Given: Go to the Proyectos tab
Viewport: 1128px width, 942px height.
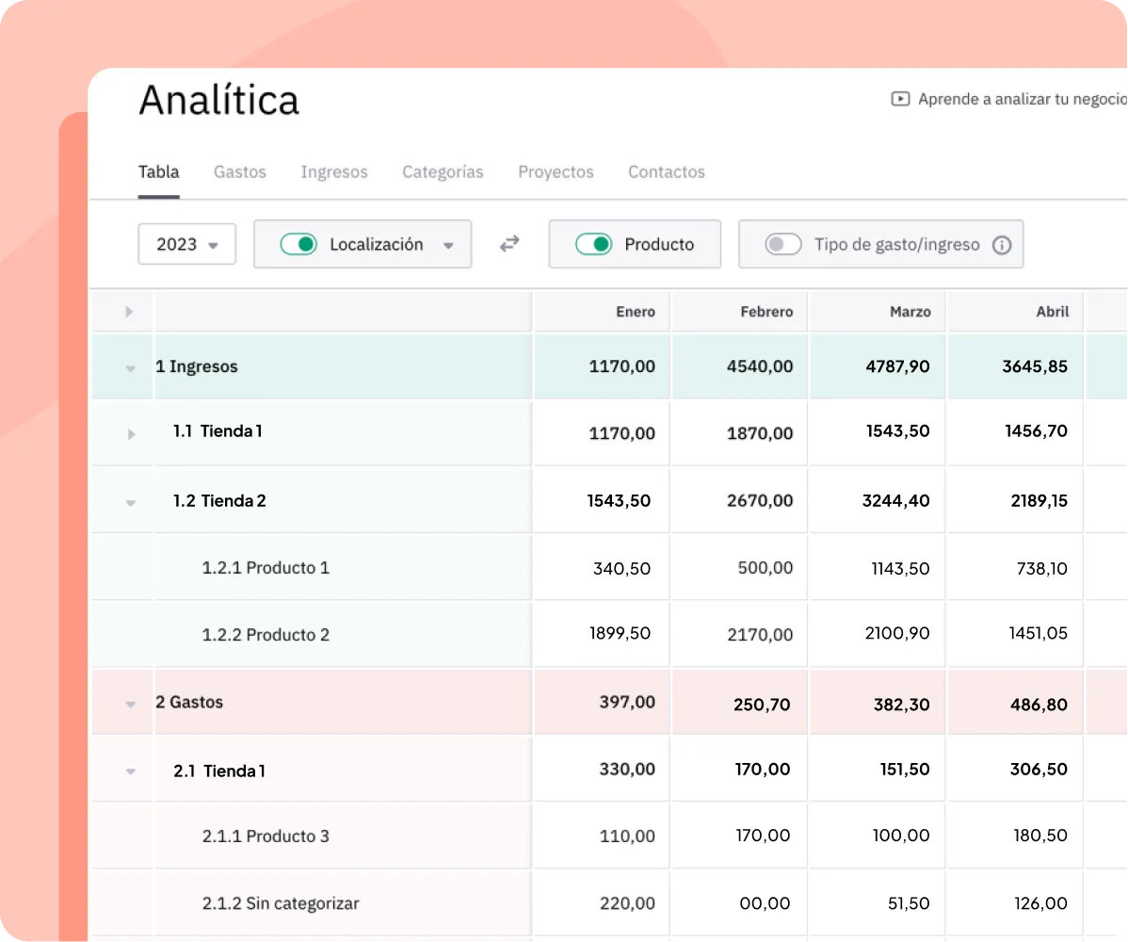Looking at the screenshot, I should tap(556, 172).
